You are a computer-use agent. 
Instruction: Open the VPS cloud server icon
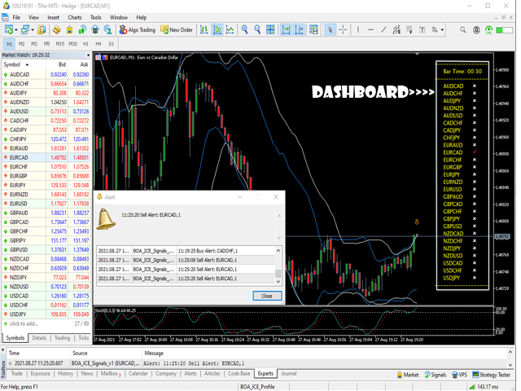pos(95,30)
